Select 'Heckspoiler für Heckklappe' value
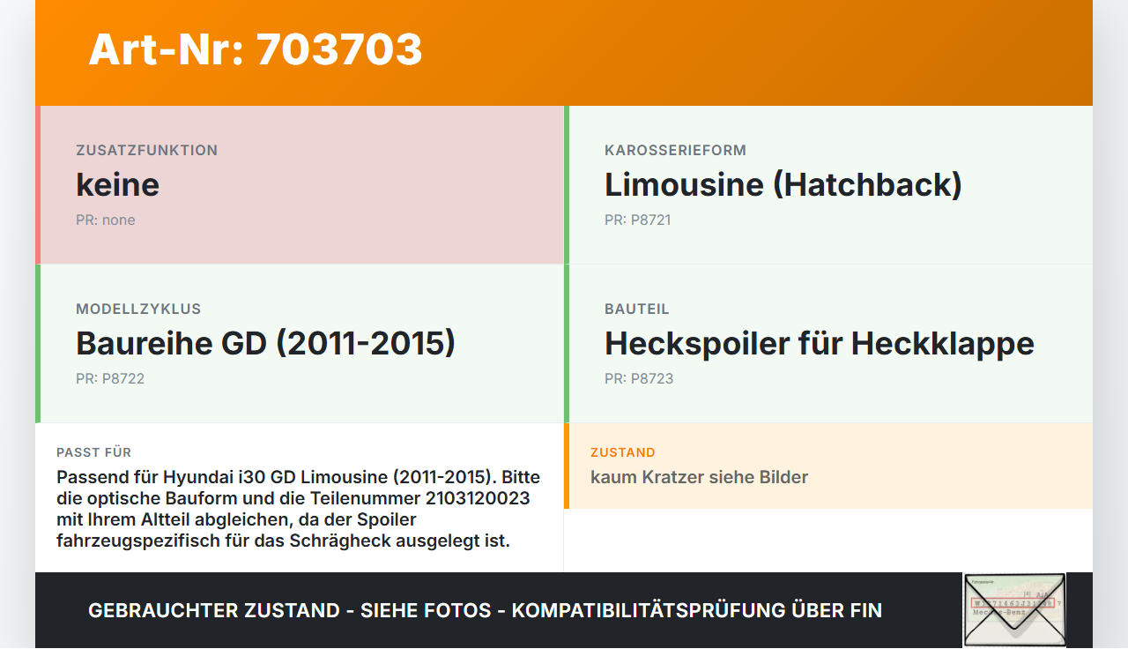The height and width of the screenshot is (649, 1128). (820, 344)
